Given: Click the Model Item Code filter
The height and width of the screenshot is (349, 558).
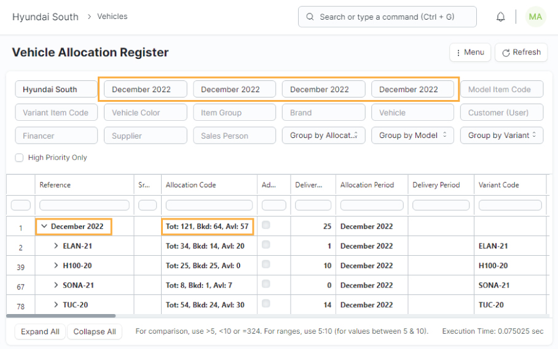Looking at the screenshot, I should pyautogui.click(x=502, y=89).
